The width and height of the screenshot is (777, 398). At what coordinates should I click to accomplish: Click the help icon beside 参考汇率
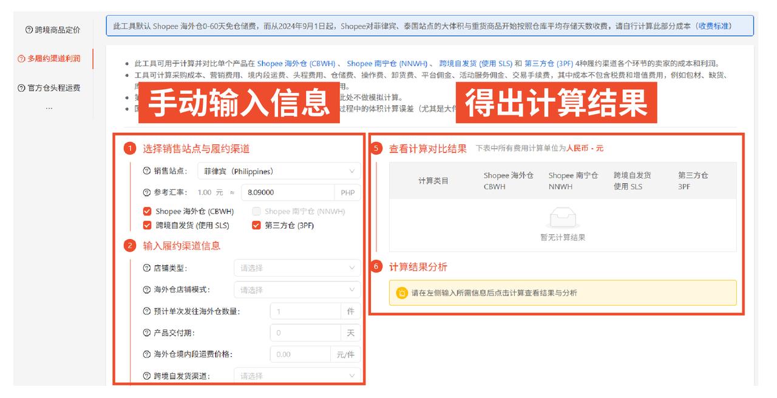[146, 192]
